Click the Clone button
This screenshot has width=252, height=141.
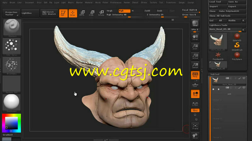point(213,11)
